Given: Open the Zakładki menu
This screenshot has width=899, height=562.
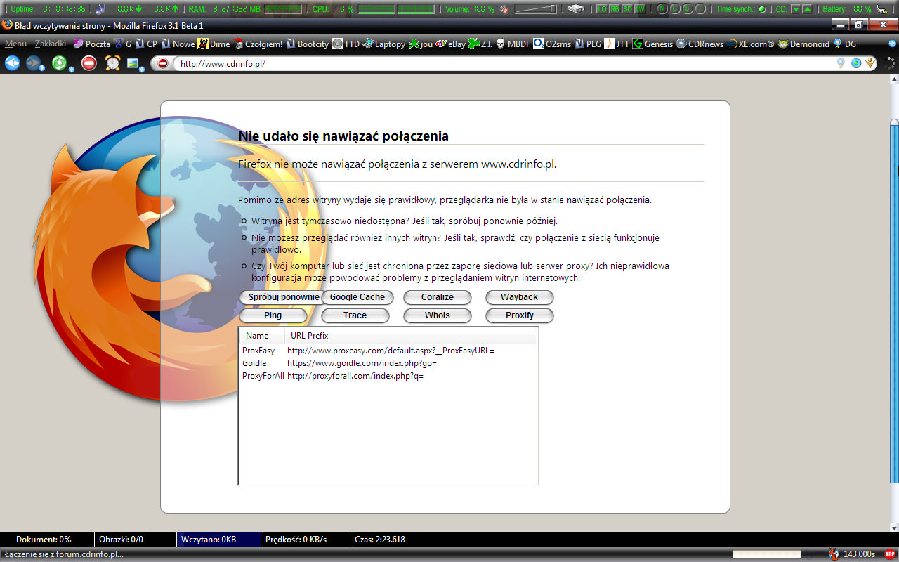Looking at the screenshot, I should [x=51, y=44].
